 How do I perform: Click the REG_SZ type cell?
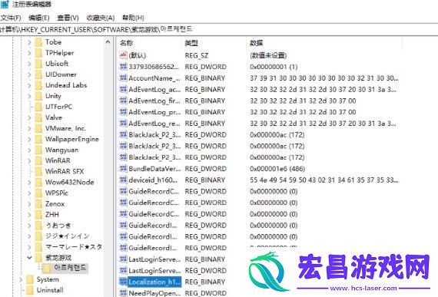click(x=197, y=55)
